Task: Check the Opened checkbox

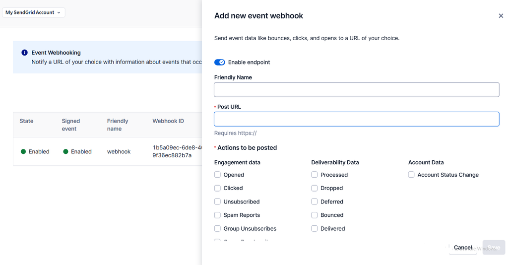Action: click(217, 175)
